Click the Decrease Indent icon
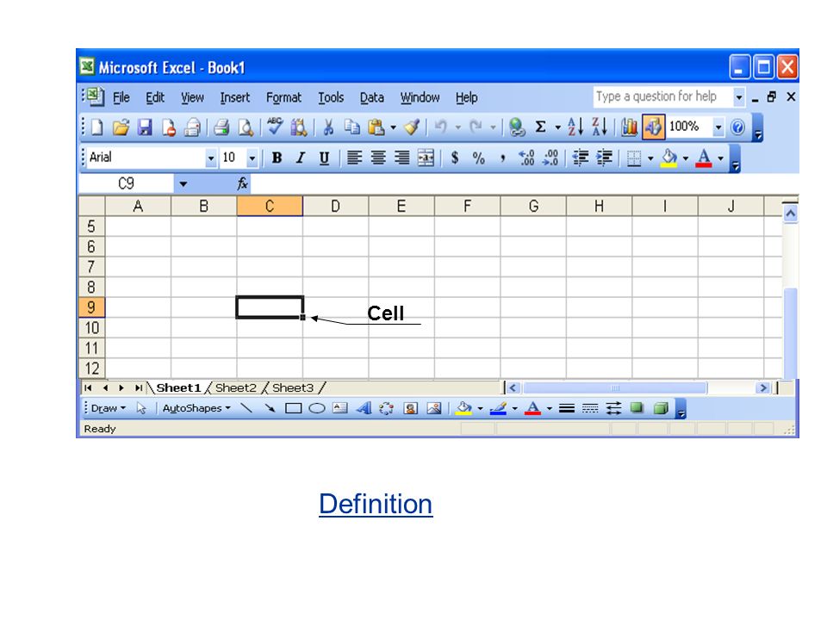Viewport: 827px width, 620px height. 580,158
